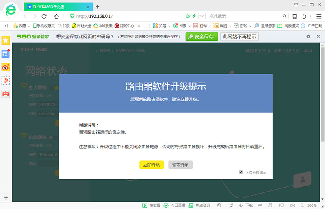Open 快剪辑 in status bar
325x209 pixels.
click(151, 205)
